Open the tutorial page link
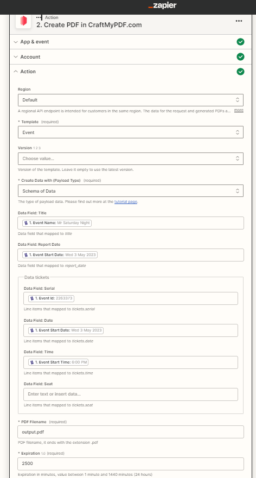The height and width of the screenshot is (478, 256). [x=126, y=202]
